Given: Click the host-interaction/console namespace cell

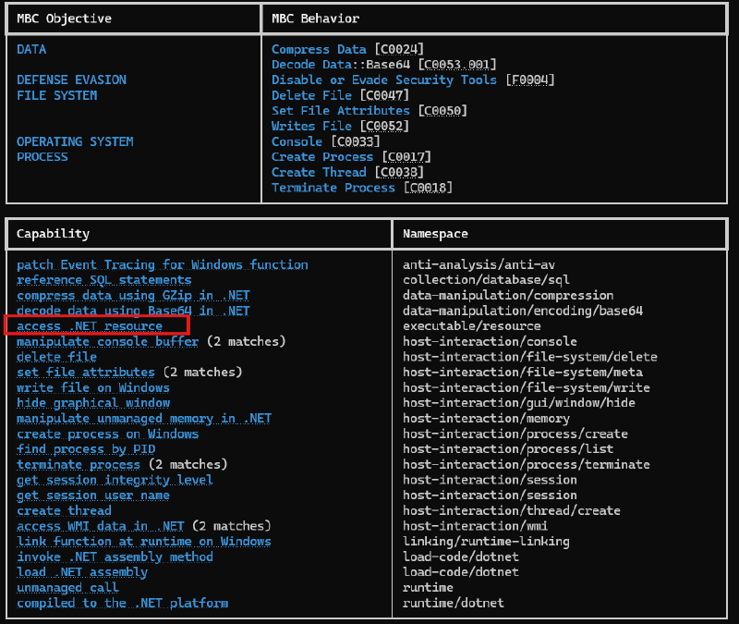Looking at the screenshot, I should (491, 342).
